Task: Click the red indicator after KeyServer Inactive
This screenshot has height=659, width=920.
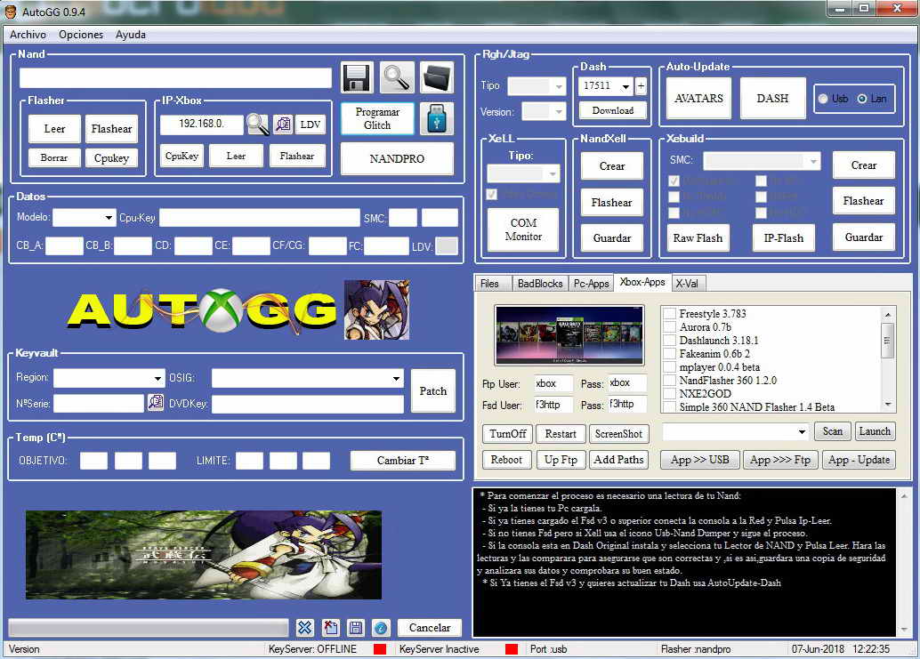Action: click(511, 649)
